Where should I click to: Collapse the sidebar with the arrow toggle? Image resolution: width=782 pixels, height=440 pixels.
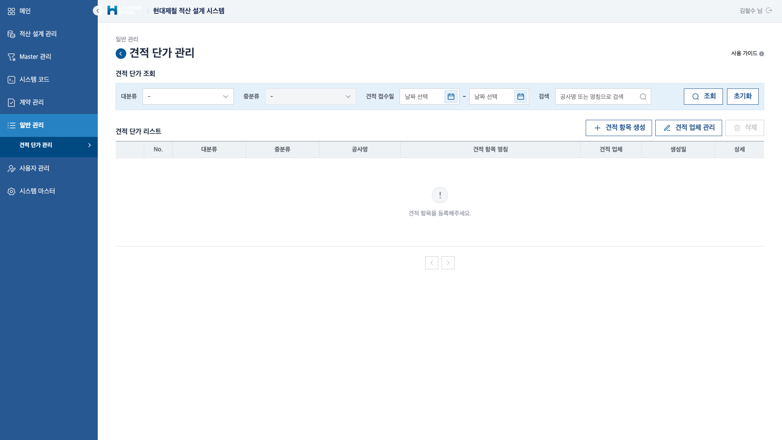click(x=97, y=11)
